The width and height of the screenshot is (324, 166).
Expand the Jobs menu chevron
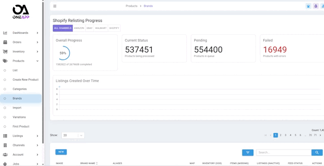click(38, 164)
